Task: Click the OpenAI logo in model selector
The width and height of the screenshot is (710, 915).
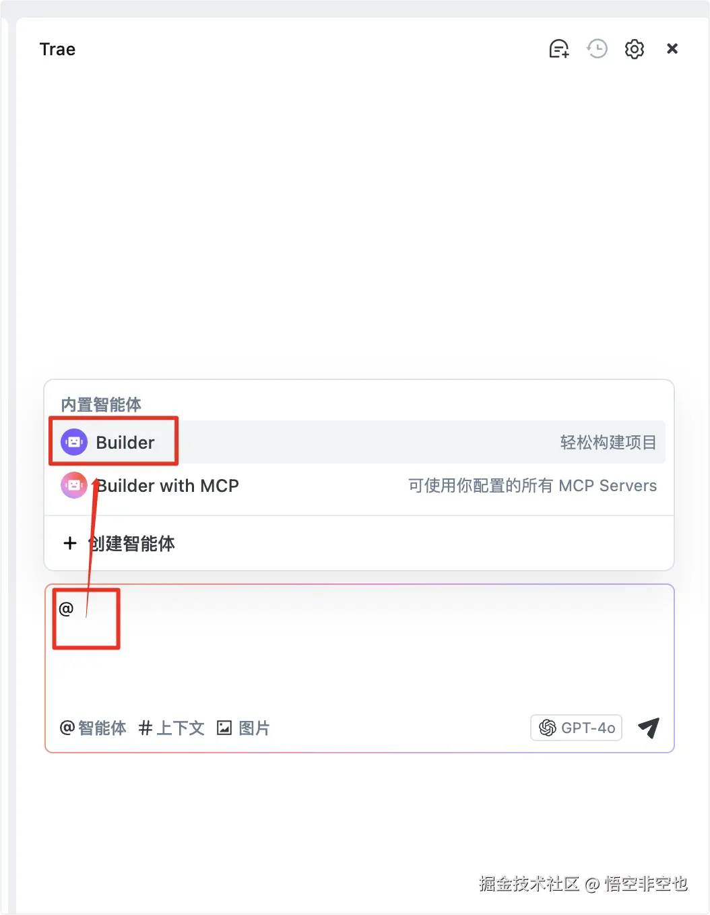Action: [x=548, y=728]
